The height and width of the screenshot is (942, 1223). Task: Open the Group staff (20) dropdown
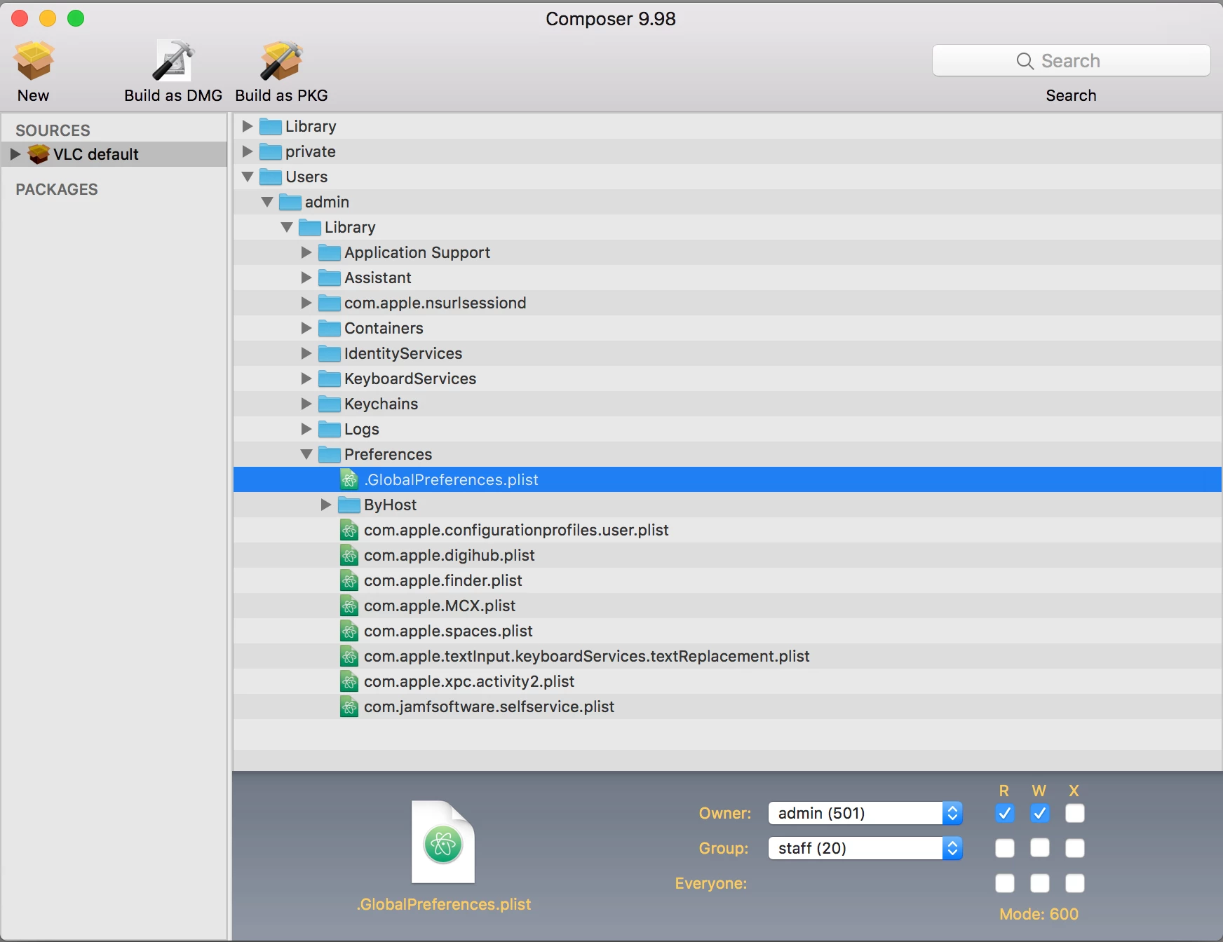point(865,848)
